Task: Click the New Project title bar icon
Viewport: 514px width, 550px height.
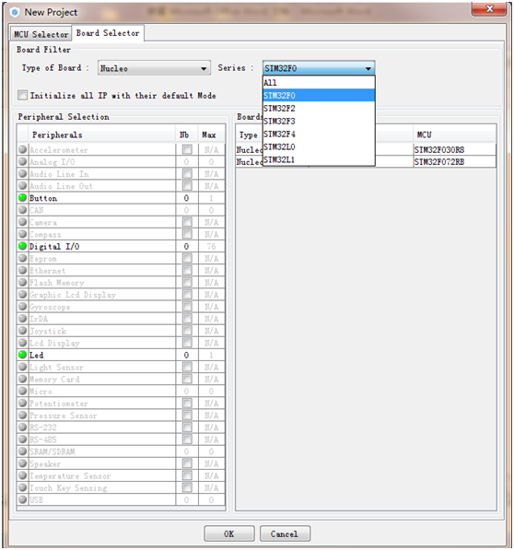Action: point(15,13)
